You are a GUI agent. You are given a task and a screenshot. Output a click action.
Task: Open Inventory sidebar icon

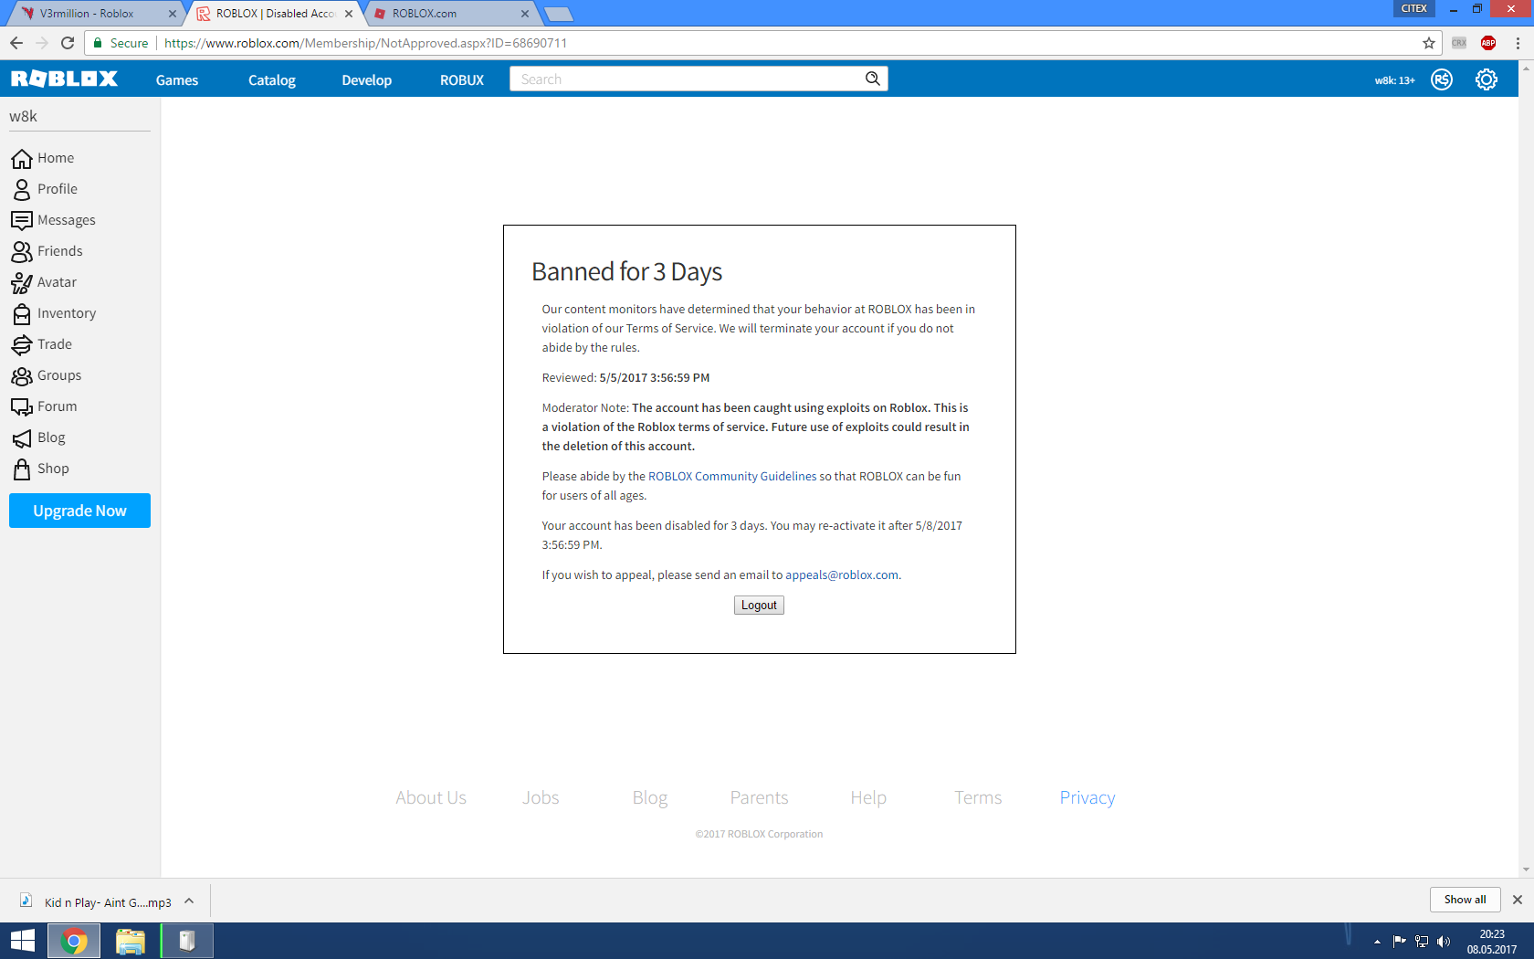click(x=22, y=314)
